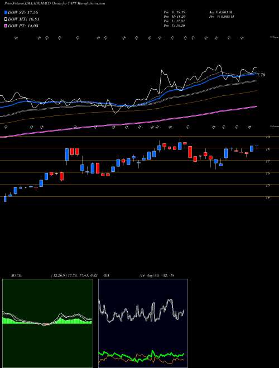Click the 'Pre L: 17.91' value
This screenshot has width=279, height=368.
(x=174, y=21)
